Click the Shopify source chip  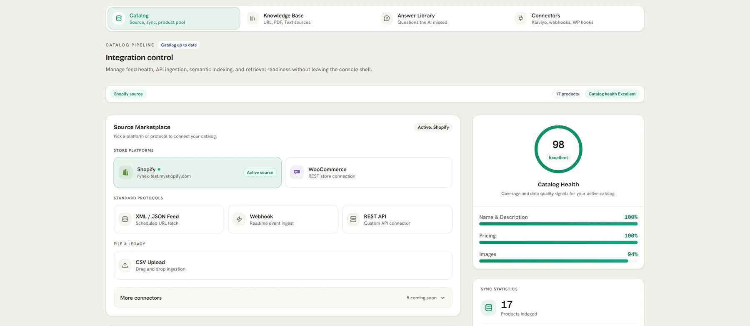(128, 94)
